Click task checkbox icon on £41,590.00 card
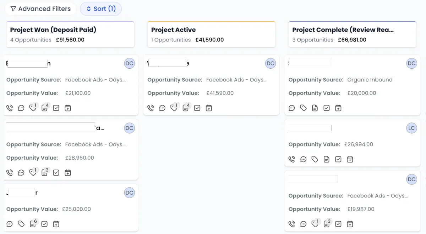 coord(197,108)
